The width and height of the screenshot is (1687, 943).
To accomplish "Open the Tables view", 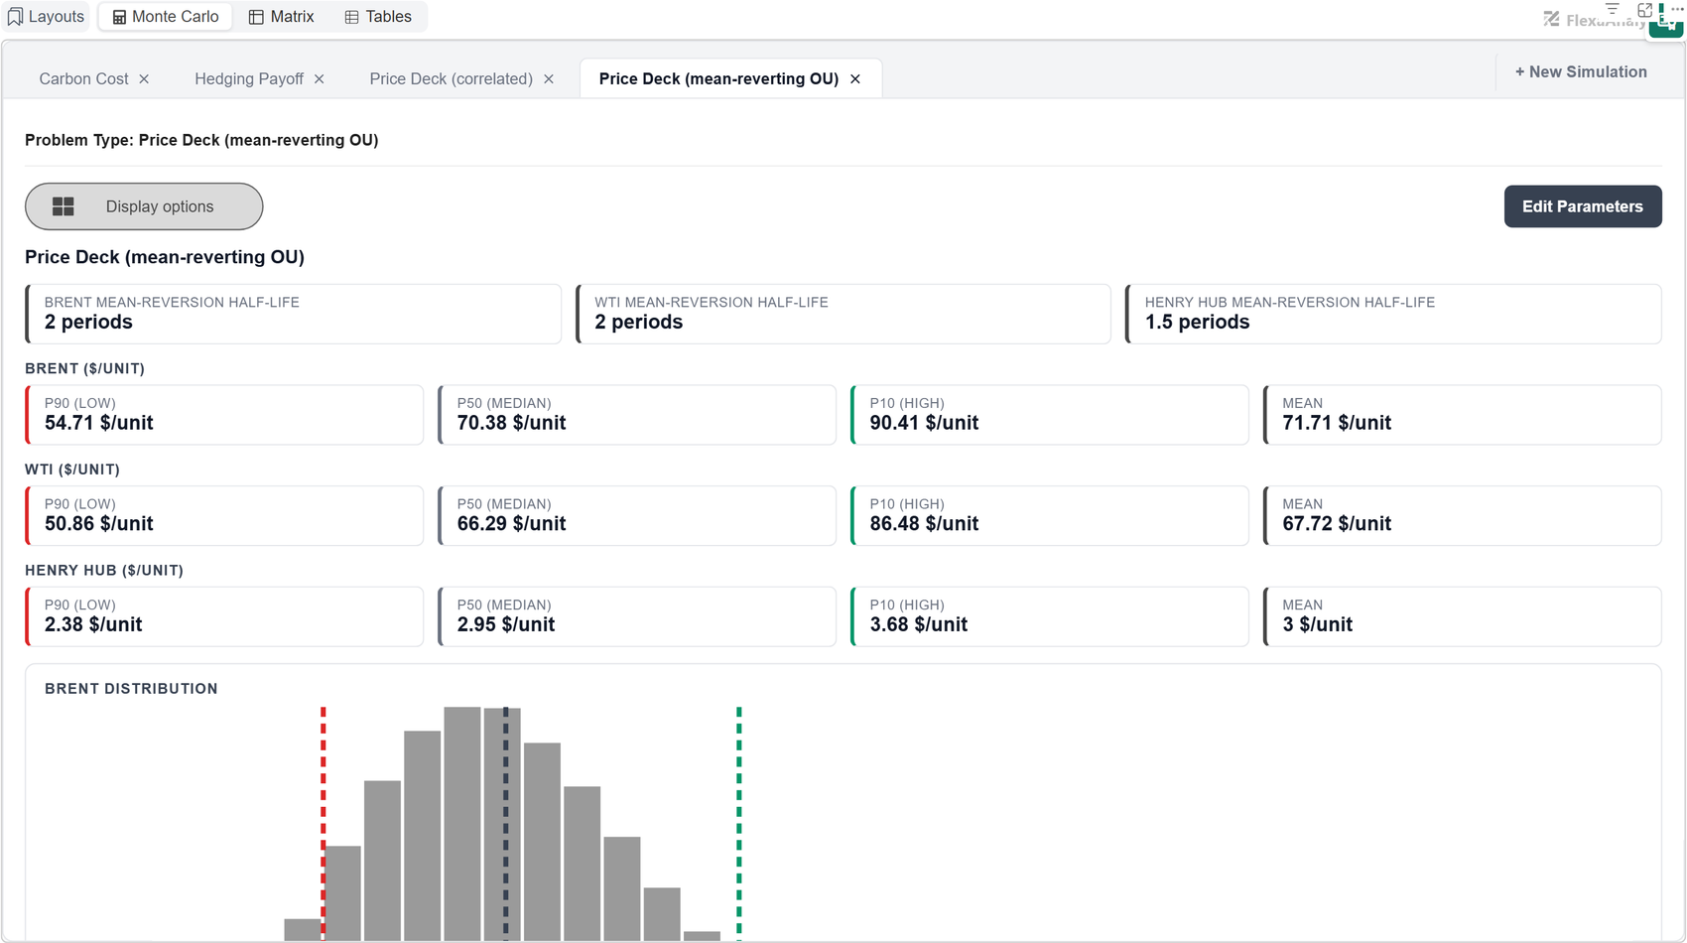I will point(378,17).
